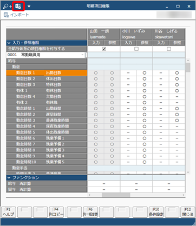This screenshot has width=196, height=226.
Task: Click the title bar icon marked with a checkmark
Action: click(18, 6)
